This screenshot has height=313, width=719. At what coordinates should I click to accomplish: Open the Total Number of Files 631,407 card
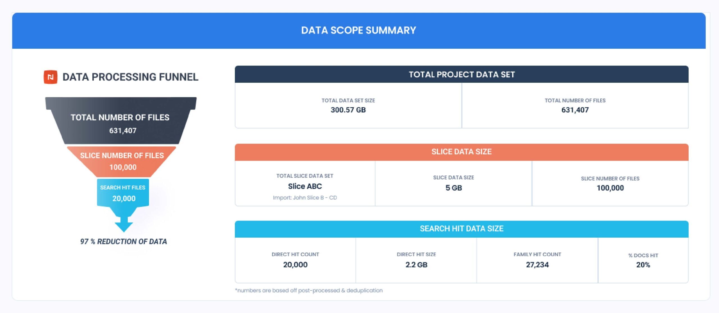575,105
